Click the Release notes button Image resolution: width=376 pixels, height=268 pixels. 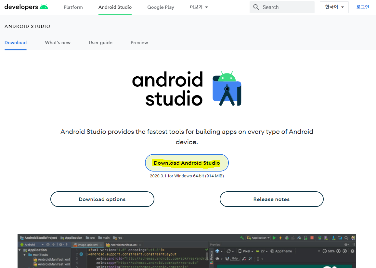[271, 199]
